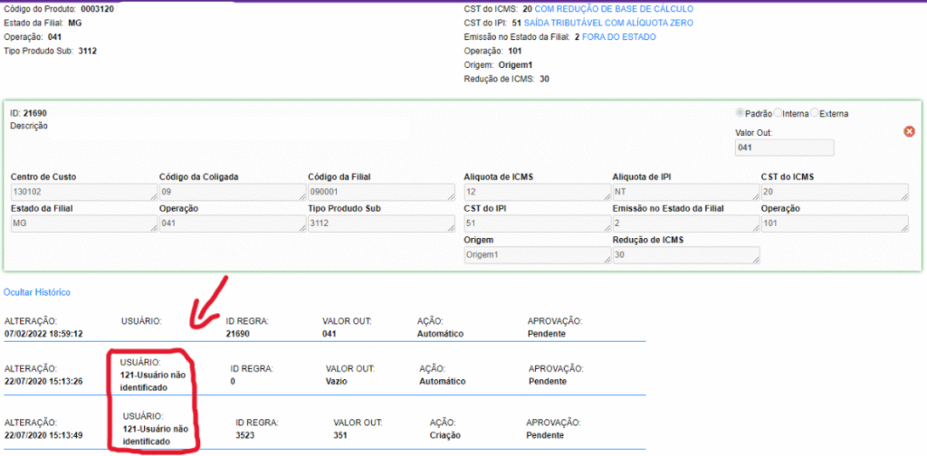
Task: Focus the Valor Out input field
Action: [x=784, y=148]
